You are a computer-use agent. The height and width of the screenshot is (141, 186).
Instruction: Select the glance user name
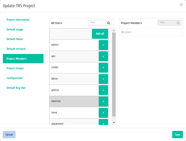point(55,90)
